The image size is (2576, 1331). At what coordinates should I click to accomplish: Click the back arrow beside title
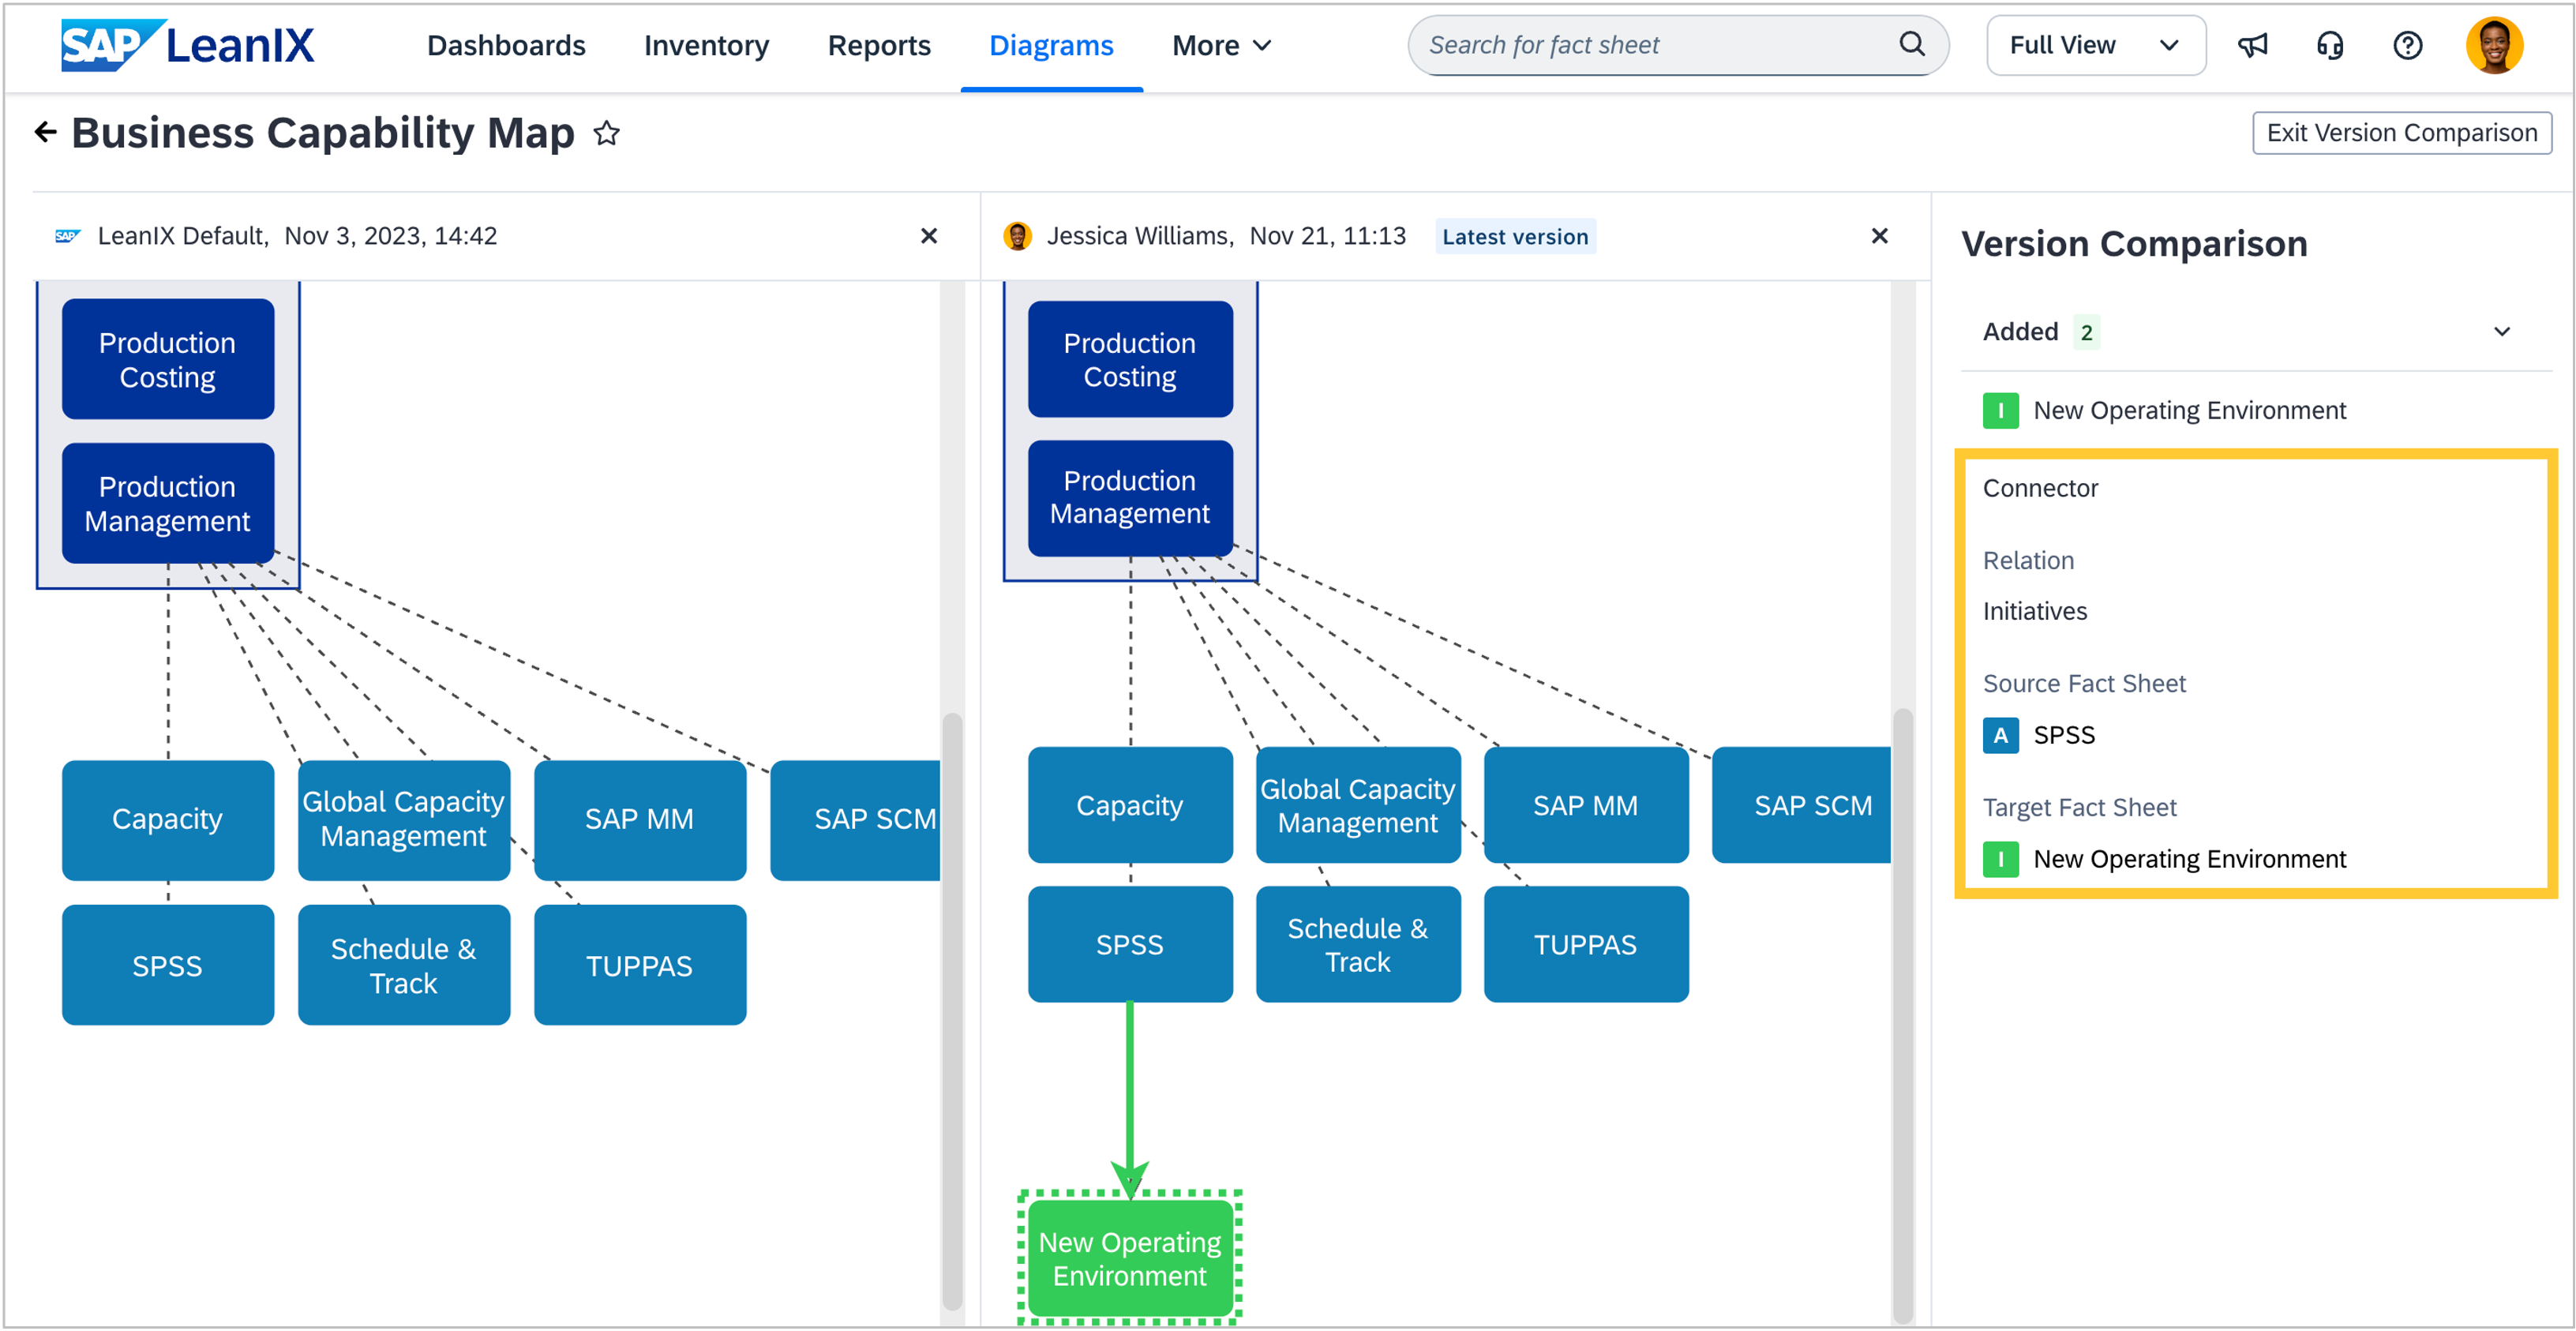pyautogui.click(x=46, y=132)
